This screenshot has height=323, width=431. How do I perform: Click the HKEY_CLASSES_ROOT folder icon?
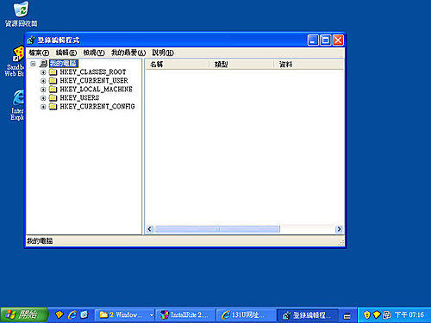tap(53, 71)
